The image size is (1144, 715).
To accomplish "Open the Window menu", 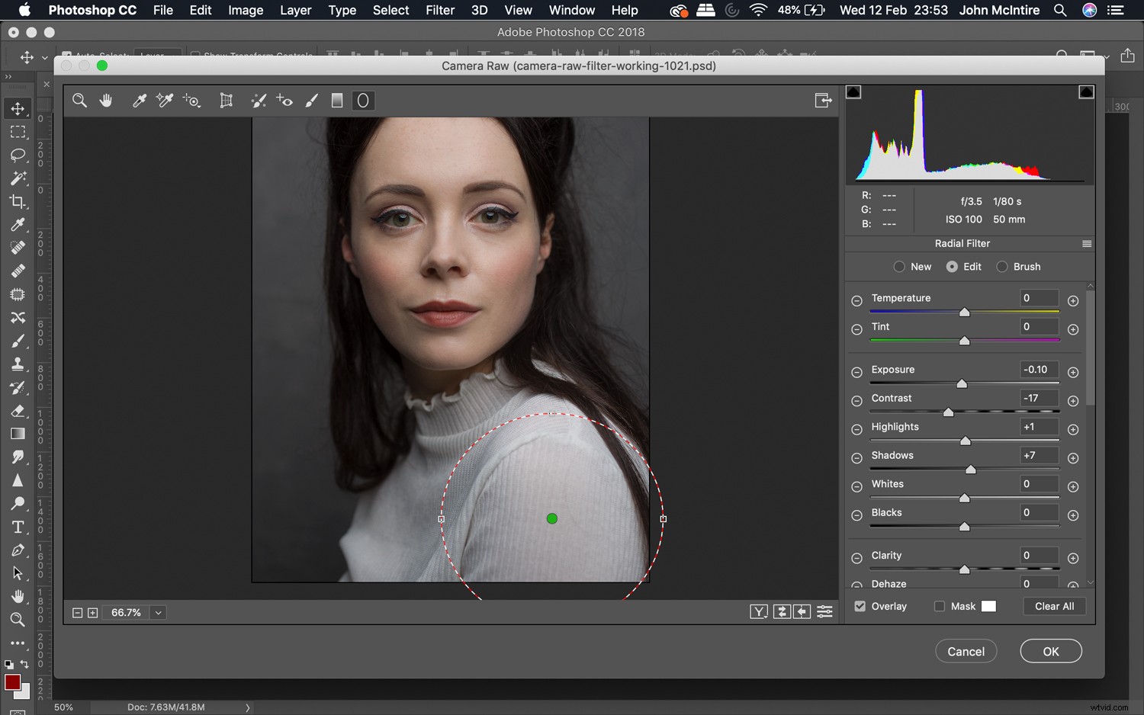I will pos(572,10).
